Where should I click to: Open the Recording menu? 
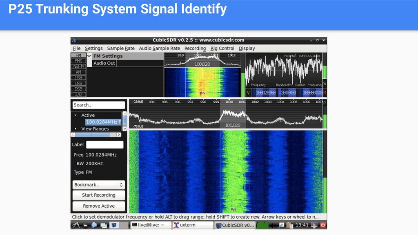click(195, 48)
